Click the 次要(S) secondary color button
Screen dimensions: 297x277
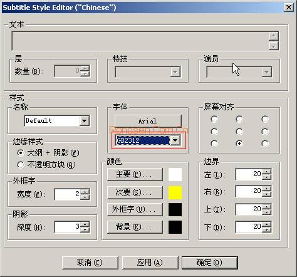pyautogui.click(x=135, y=192)
